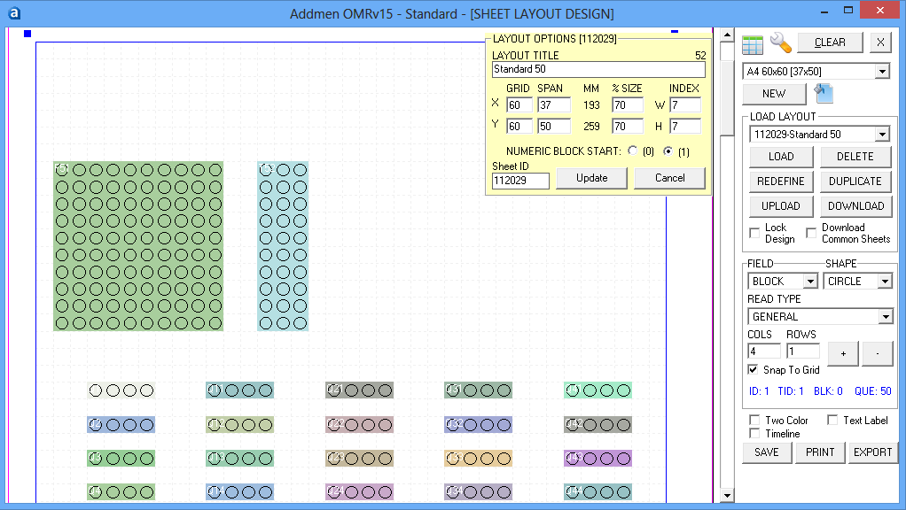This screenshot has height=510, width=906.
Task: Click the Sheet ID field
Action: point(520,181)
